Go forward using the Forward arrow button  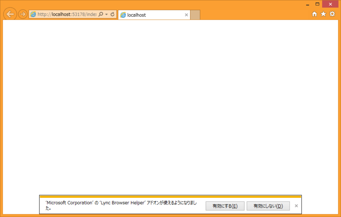[x=23, y=14]
